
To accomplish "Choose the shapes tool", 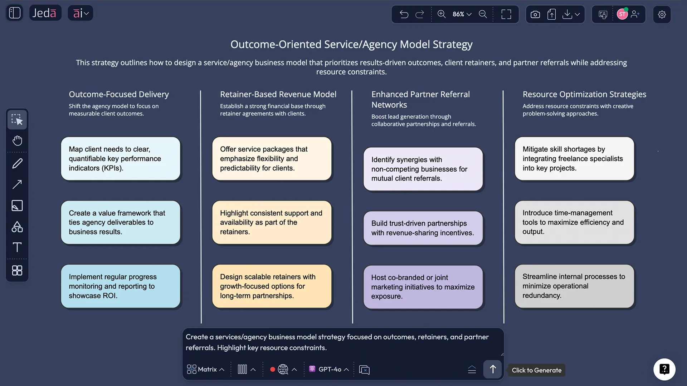I will (x=17, y=227).
